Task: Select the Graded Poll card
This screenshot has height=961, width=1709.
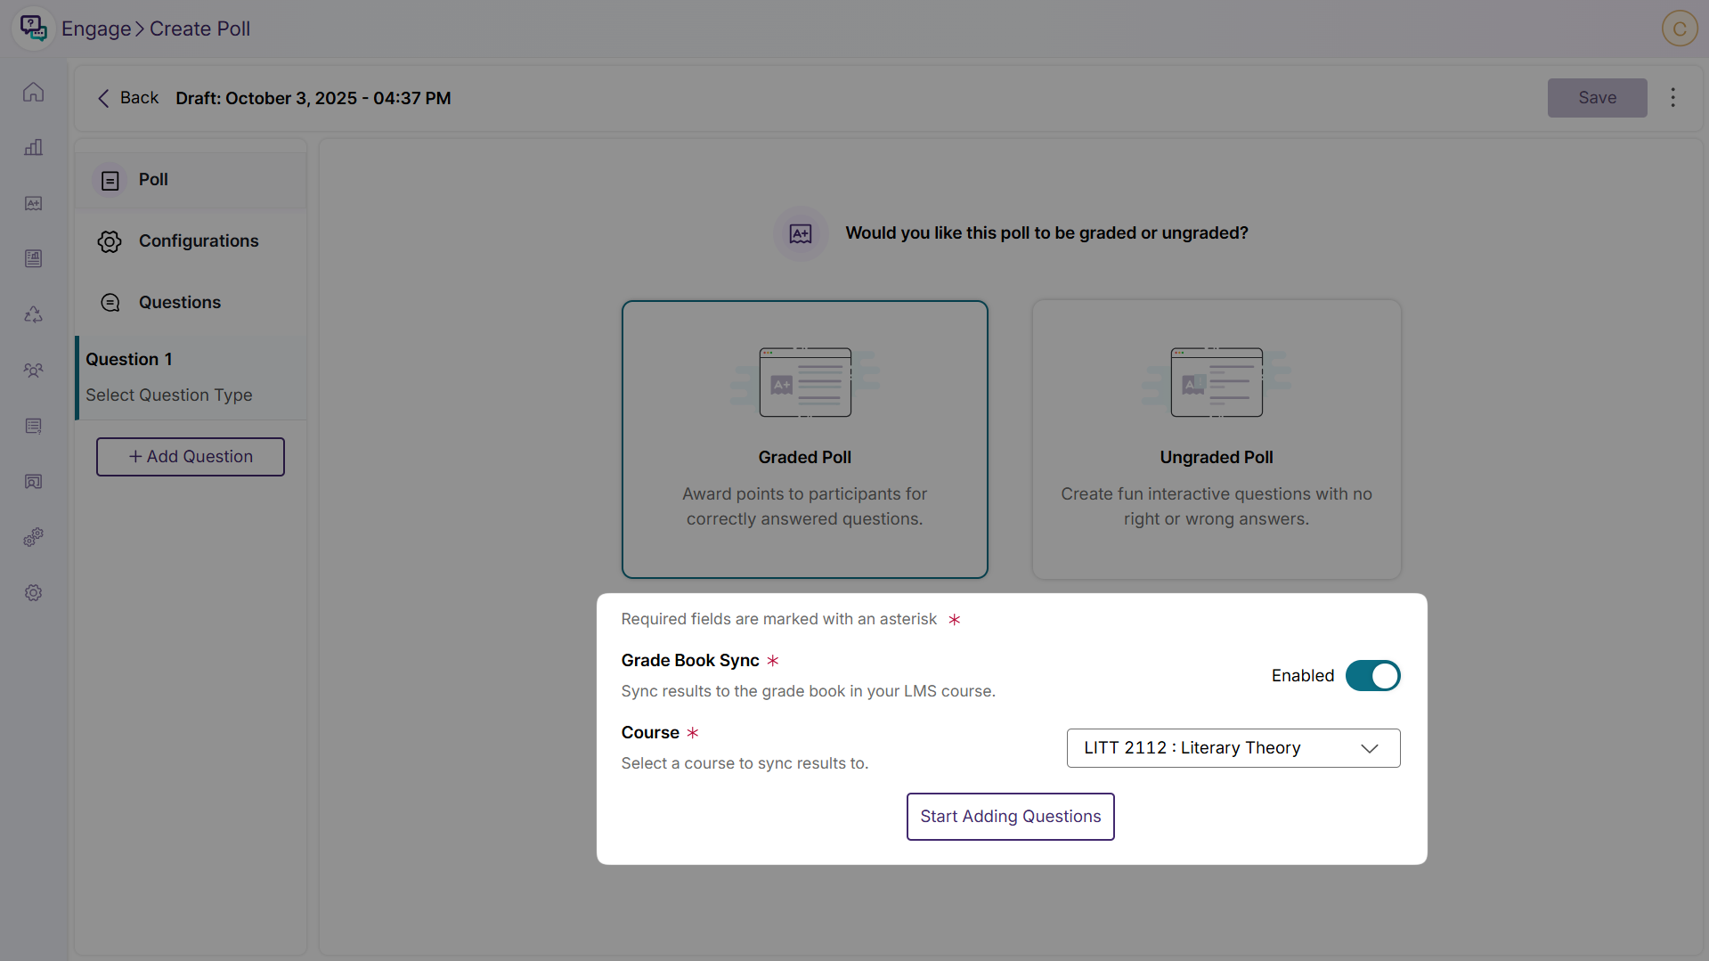Action: tap(804, 439)
